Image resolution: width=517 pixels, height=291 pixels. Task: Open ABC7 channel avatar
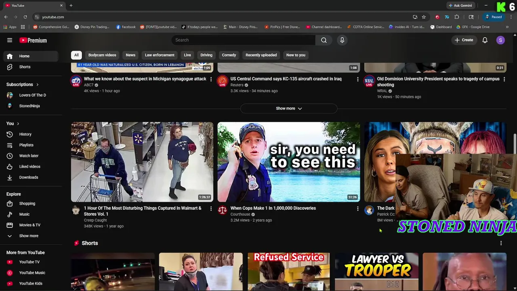coord(76,81)
